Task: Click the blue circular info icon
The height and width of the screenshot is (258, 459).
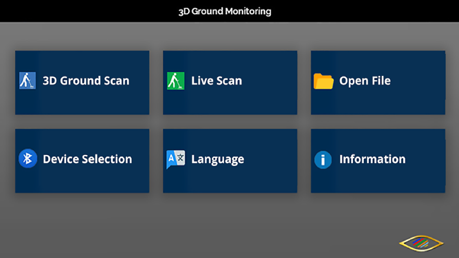Action: click(323, 160)
